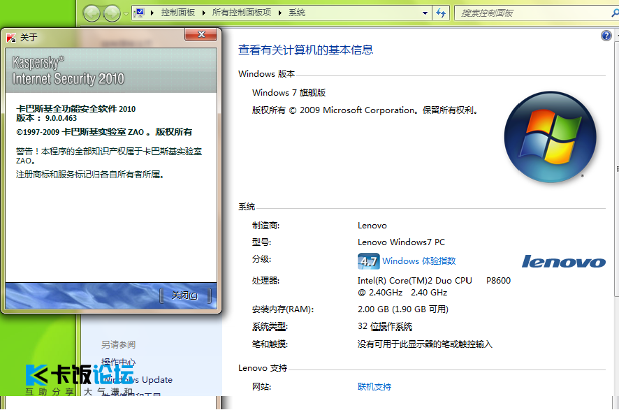Click the lenovo brand logo
Viewport: 619px width, 410px height.
click(563, 262)
